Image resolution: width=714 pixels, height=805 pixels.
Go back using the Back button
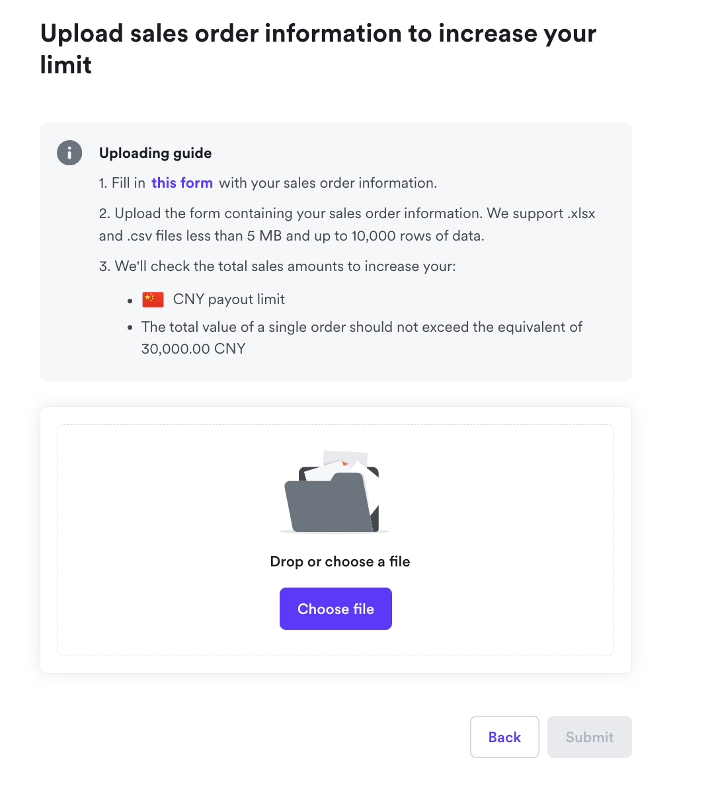pyautogui.click(x=504, y=737)
